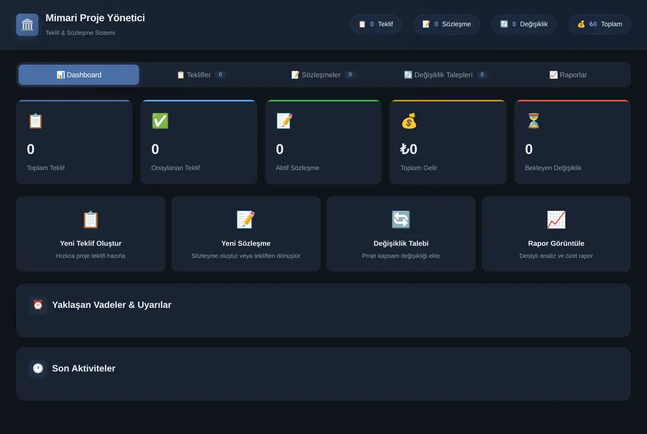Click the Yaklaşan Vadeler & Uyarılar heading
The height and width of the screenshot is (434, 647).
pos(112,305)
